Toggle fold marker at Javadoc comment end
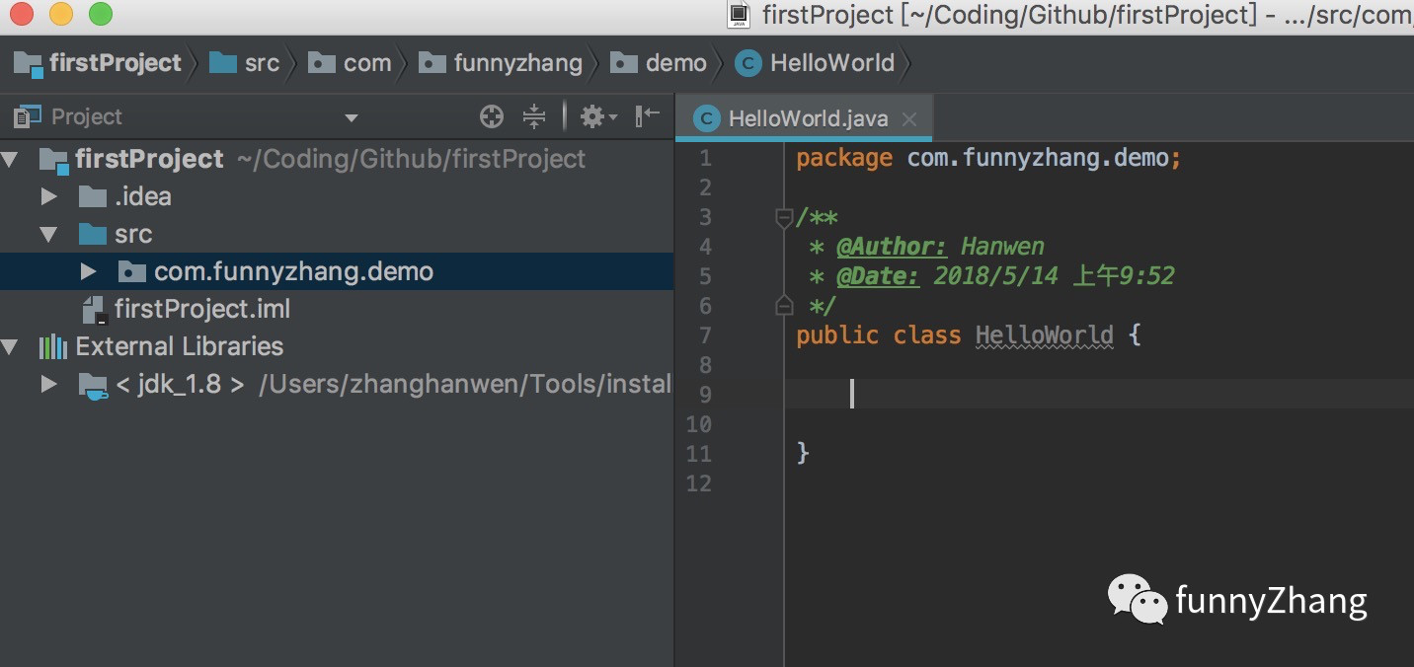Viewport: 1414px width, 667px height. [x=784, y=306]
